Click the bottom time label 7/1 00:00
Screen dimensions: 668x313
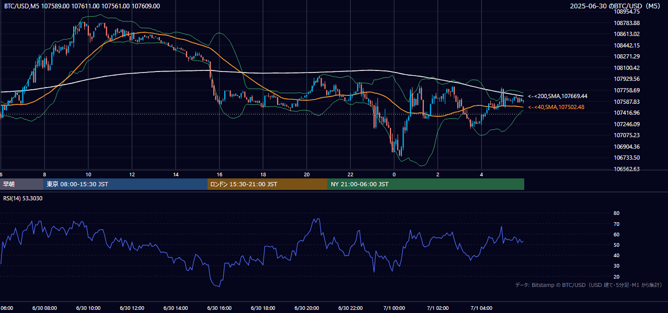point(394,308)
